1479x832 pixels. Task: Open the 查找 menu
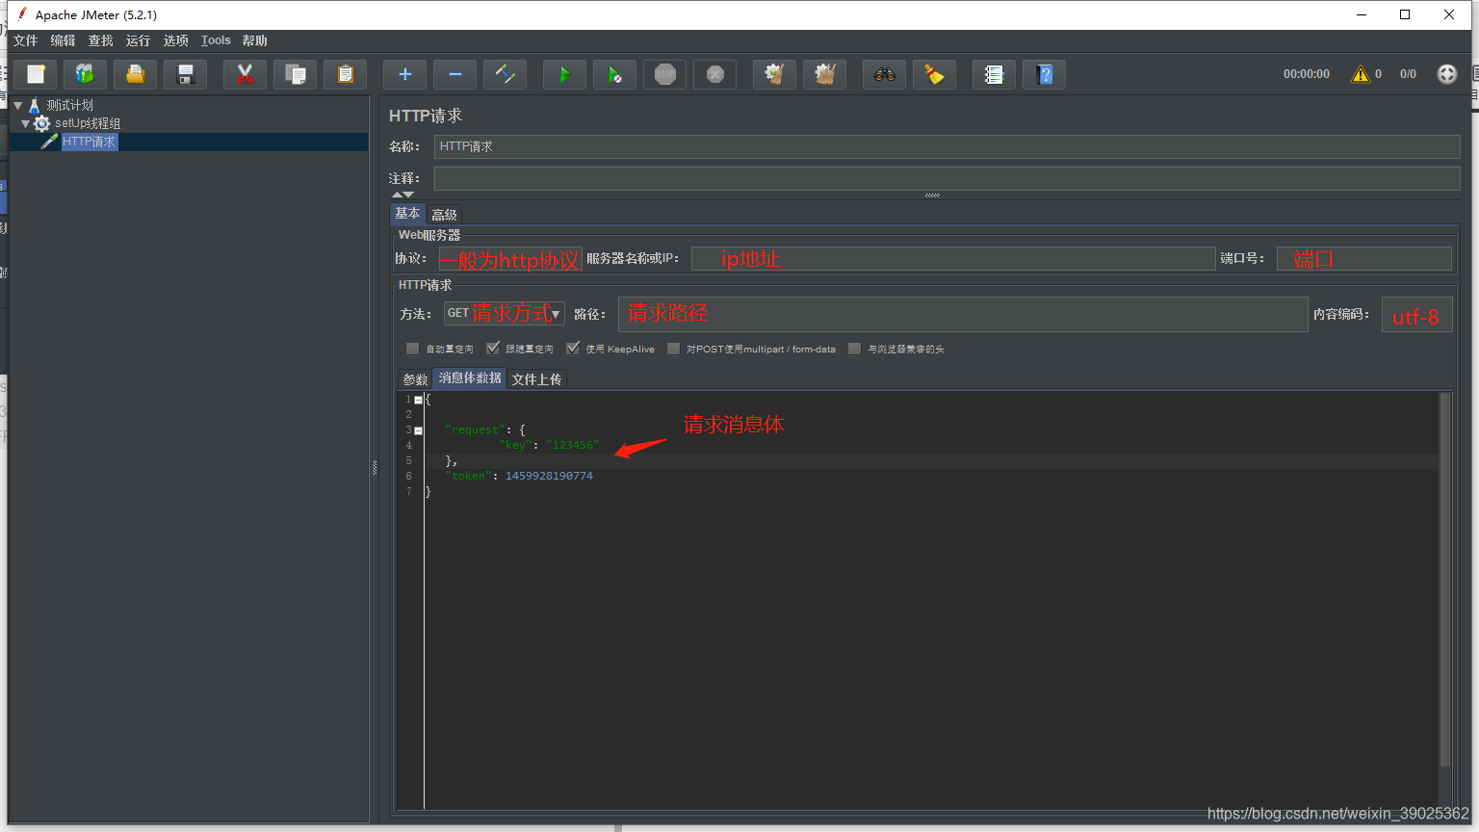coord(100,40)
